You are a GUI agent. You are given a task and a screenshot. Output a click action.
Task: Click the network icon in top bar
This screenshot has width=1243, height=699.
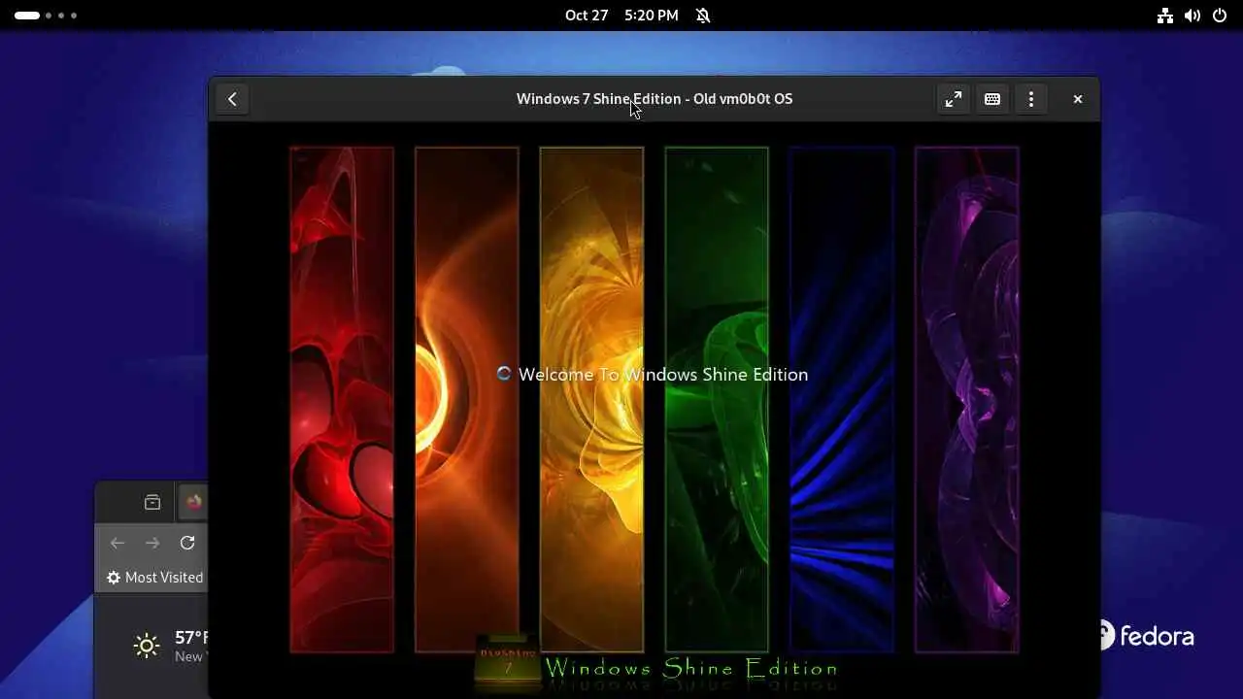(x=1165, y=16)
